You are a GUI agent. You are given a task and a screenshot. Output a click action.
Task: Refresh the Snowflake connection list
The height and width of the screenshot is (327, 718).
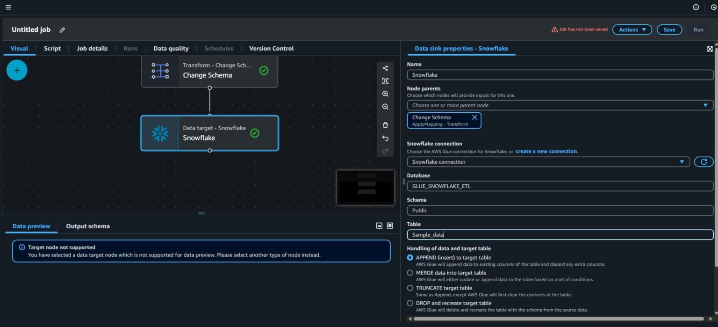(704, 162)
